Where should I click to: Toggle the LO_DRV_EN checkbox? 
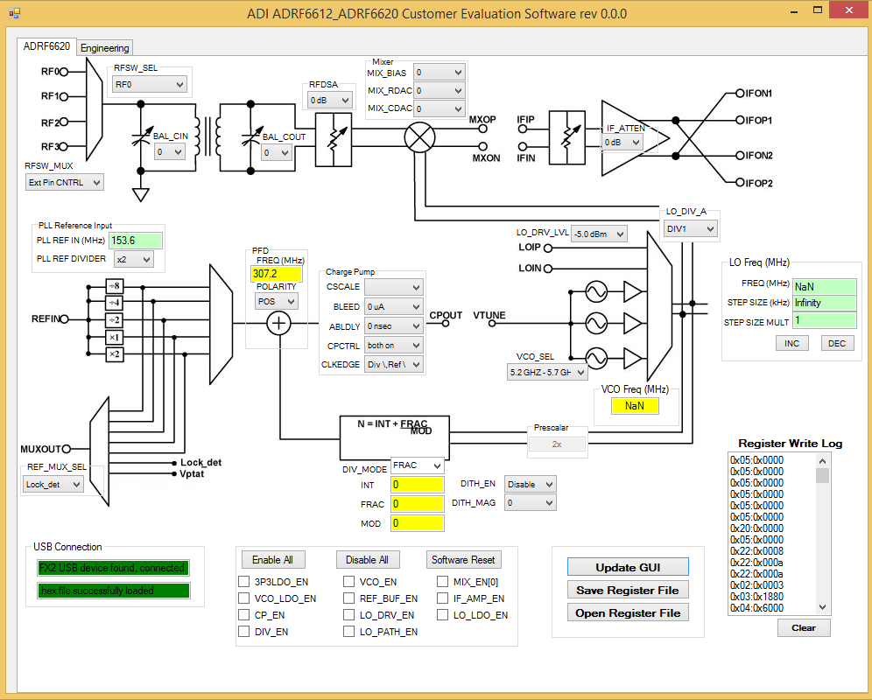(348, 615)
